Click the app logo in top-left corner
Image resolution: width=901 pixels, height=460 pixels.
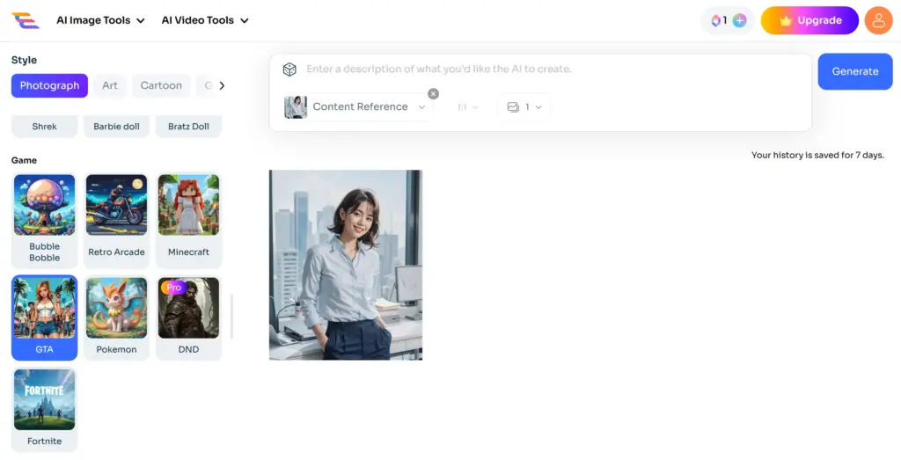click(25, 19)
